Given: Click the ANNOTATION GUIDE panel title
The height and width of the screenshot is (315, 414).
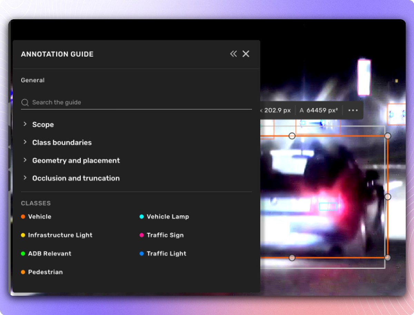Looking at the screenshot, I should [57, 54].
